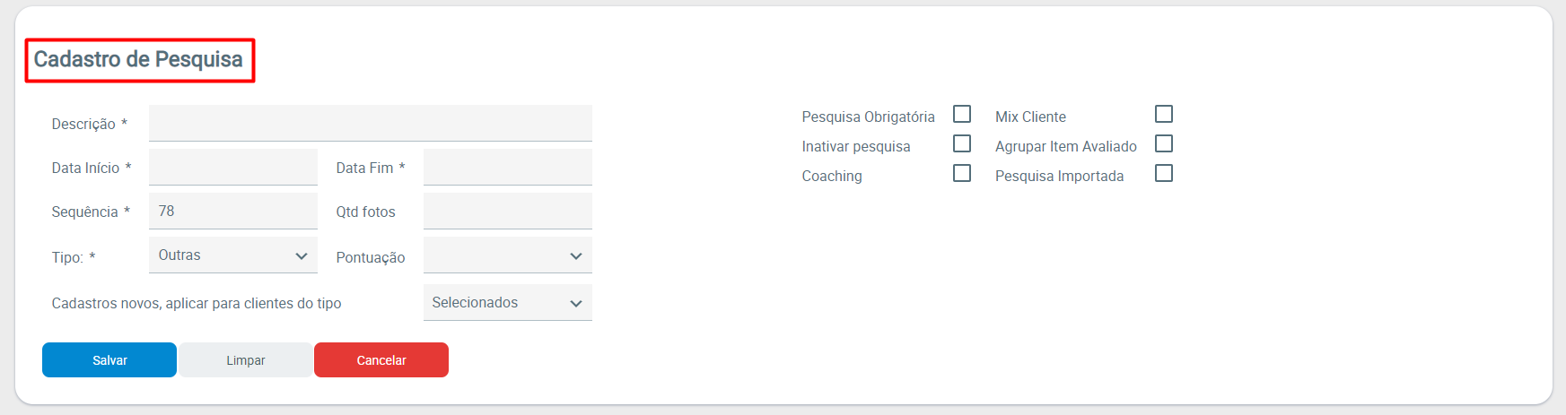
Task: Click the Data Início input field
Action: pyautogui.click(x=233, y=168)
